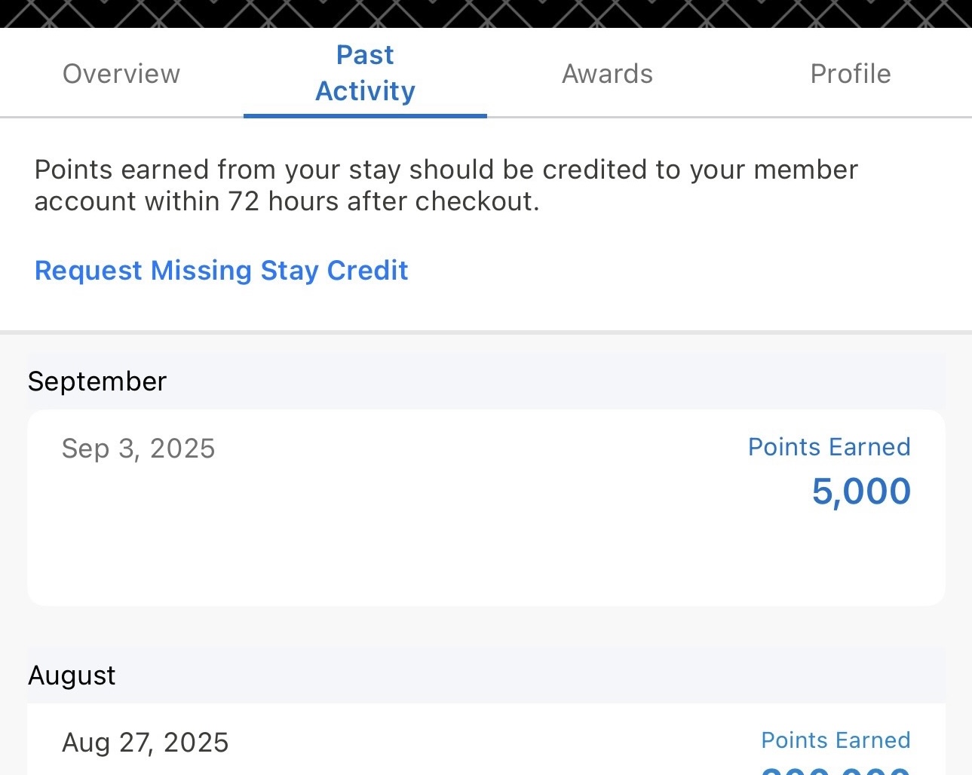This screenshot has width=972, height=775.
Task: Click Points Earned label in August entry
Action: 836,740
